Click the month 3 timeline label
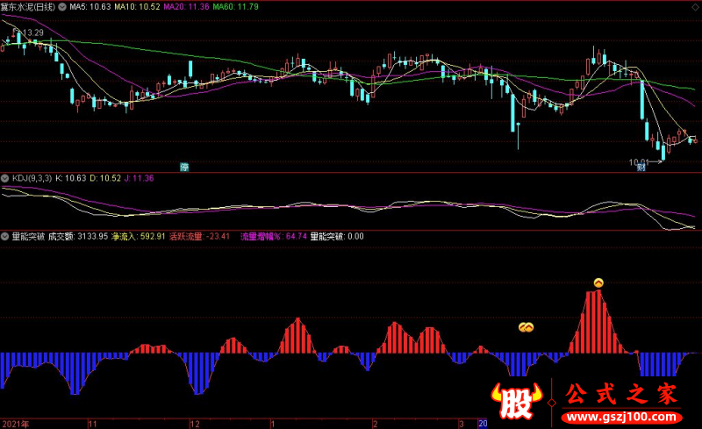The height and width of the screenshot is (429, 702). (x=462, y=424)
